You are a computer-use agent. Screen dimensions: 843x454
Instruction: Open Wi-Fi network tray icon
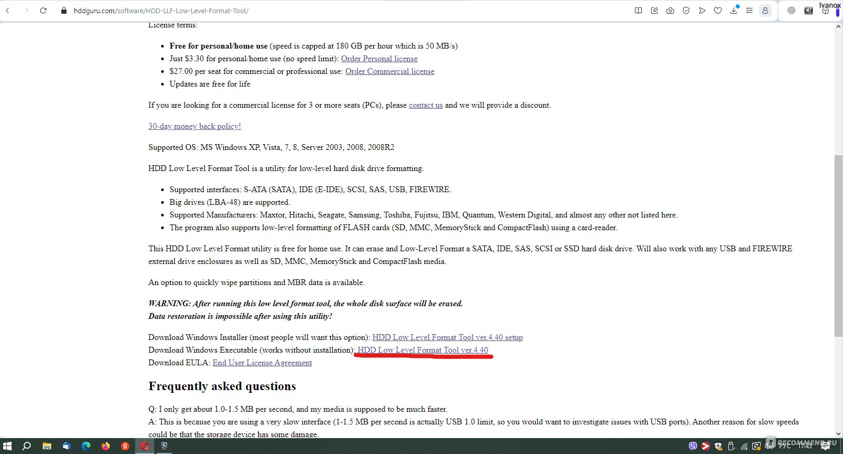[744, 447]
